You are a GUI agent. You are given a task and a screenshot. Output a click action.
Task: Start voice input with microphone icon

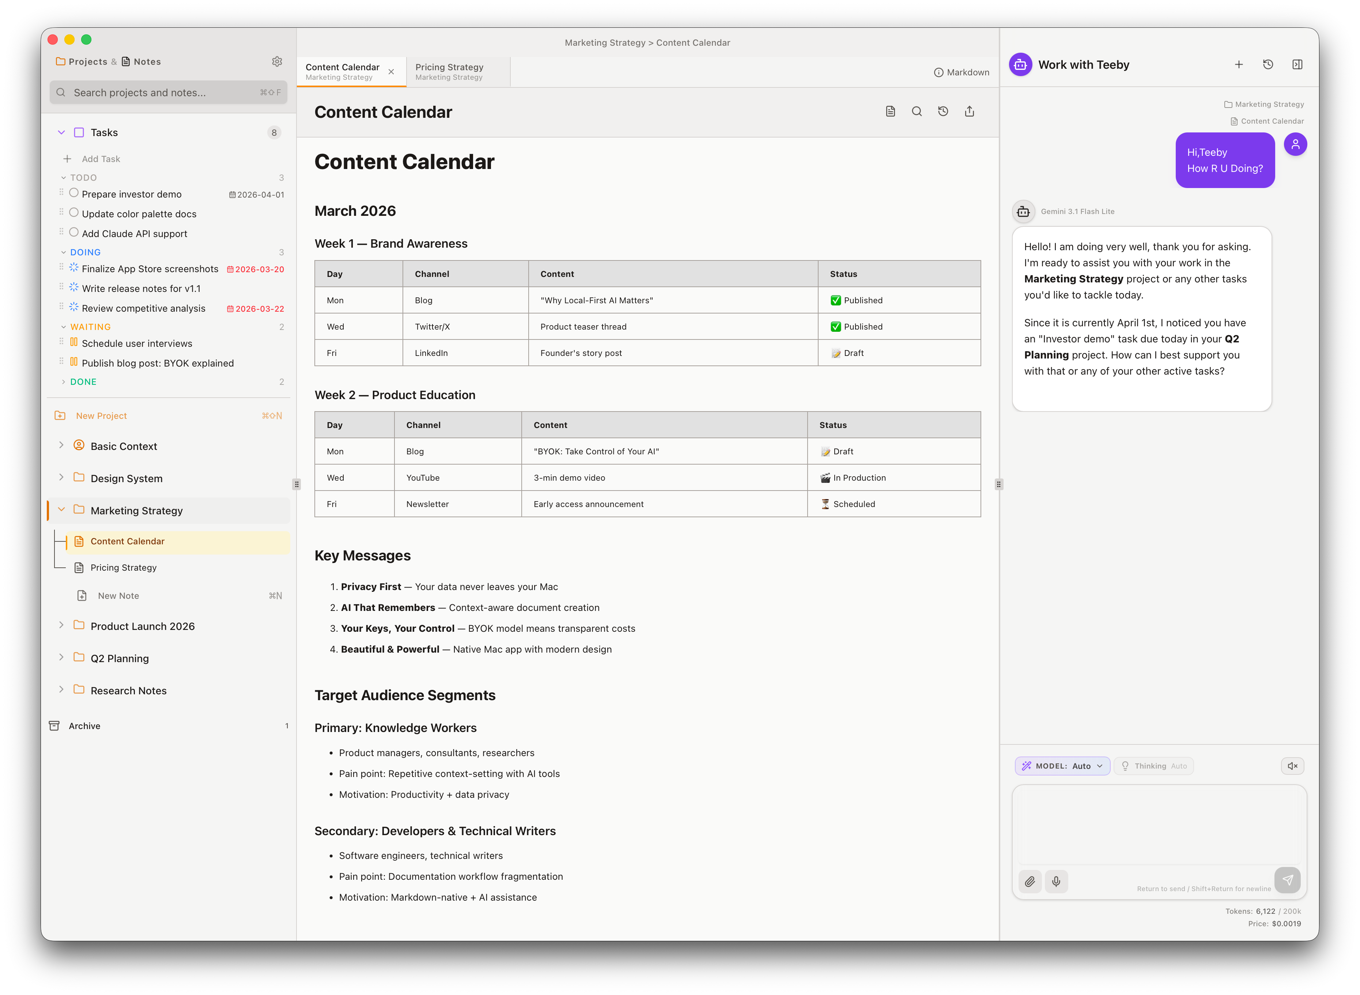pos(1056,881)
